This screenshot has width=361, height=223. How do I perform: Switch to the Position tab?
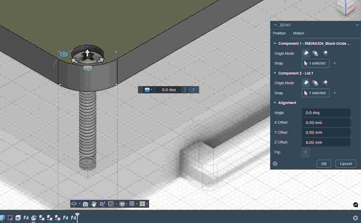point(279,33)
